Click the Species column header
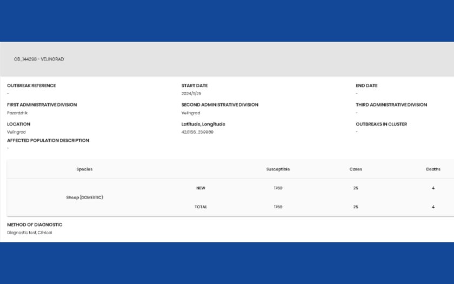This screenshot has height=284, width=454. (x=84, y=169)
